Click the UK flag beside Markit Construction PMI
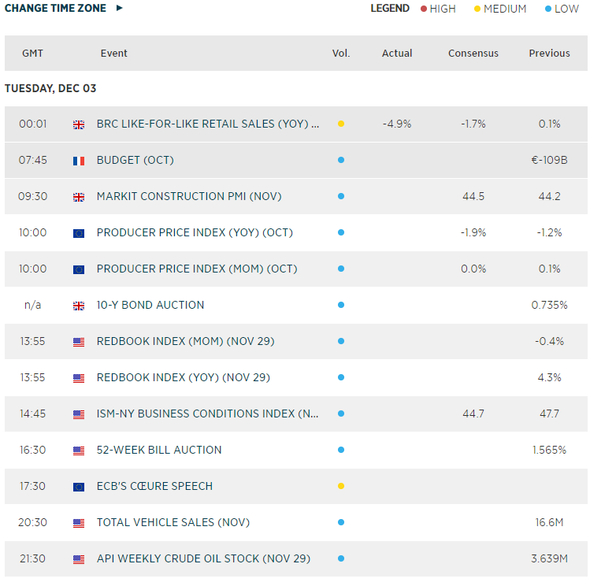Image resolution: width=590 pixels, height=586 pixels. click(79, 197)
